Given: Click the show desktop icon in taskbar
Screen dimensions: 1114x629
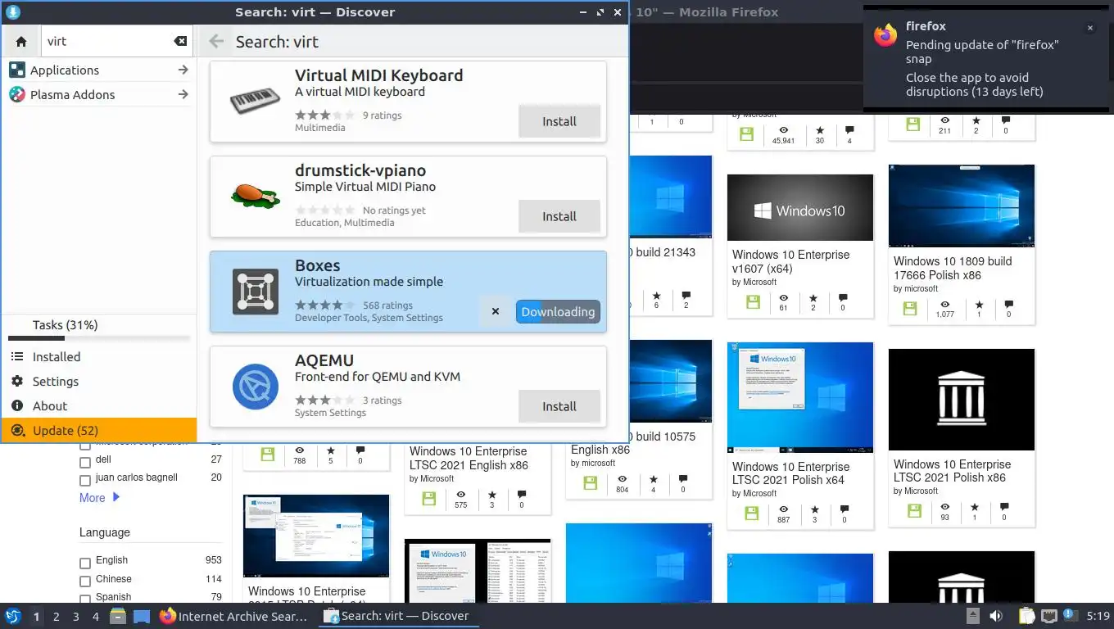Looking at the screenshot, I should click(141, 616).
